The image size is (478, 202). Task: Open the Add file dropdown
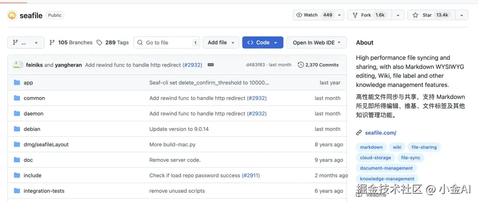point(221,42)
